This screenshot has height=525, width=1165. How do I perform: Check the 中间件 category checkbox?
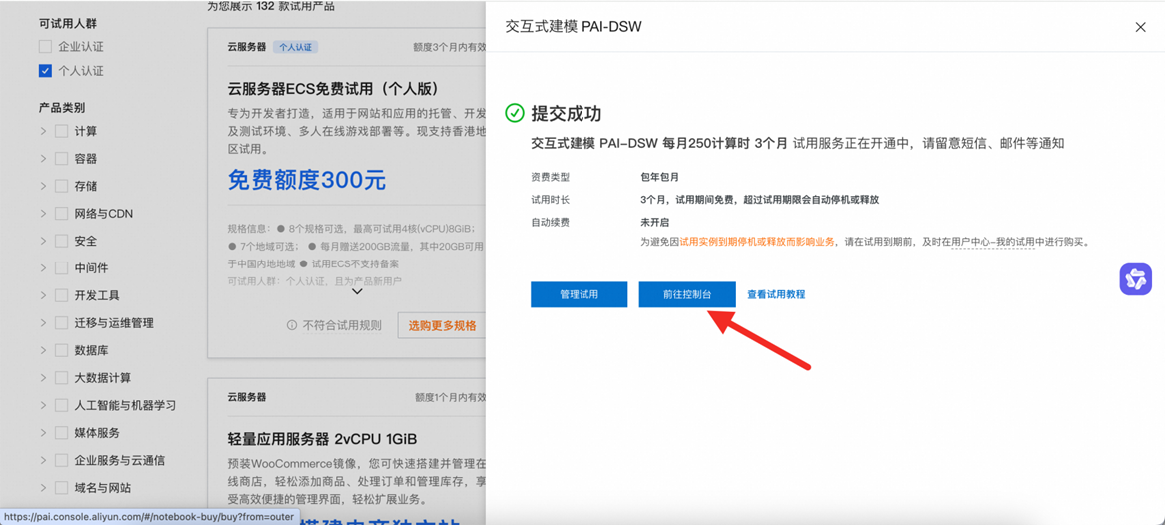coord(62,268)
